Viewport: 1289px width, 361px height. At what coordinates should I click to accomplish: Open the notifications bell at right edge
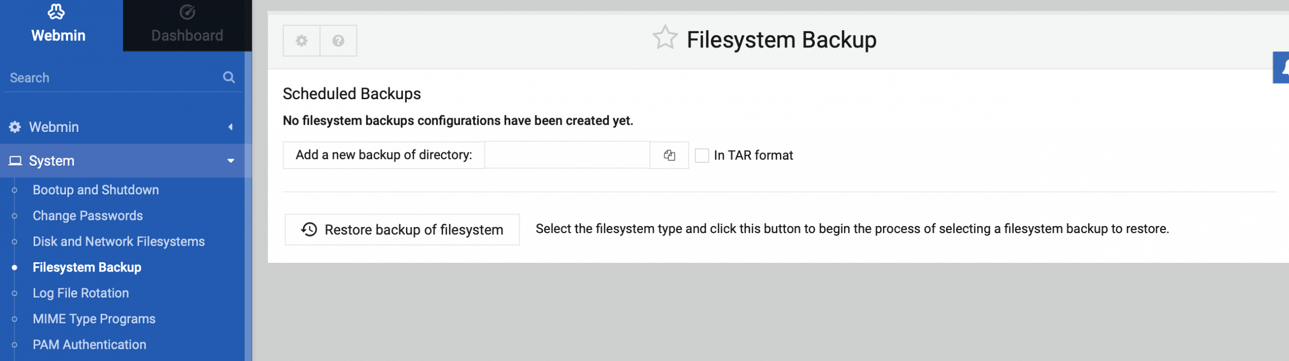coord(1282,67)
